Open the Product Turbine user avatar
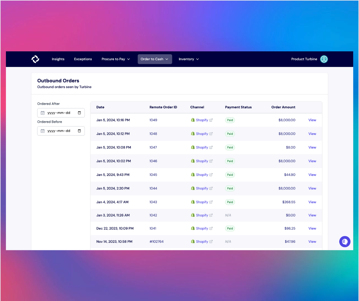Screen dimensions: 359x301 tap(324, 59)
